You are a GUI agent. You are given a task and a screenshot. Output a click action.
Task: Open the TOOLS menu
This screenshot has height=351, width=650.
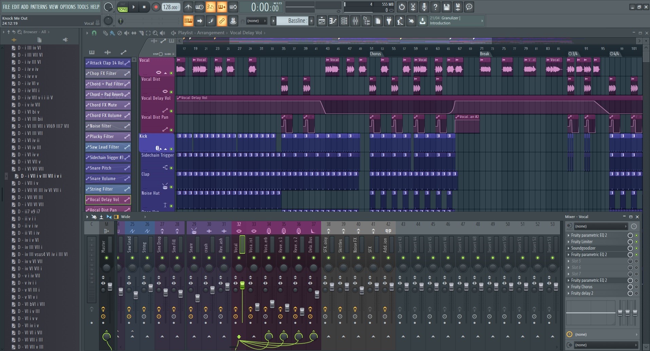click(x=82, y=6)
